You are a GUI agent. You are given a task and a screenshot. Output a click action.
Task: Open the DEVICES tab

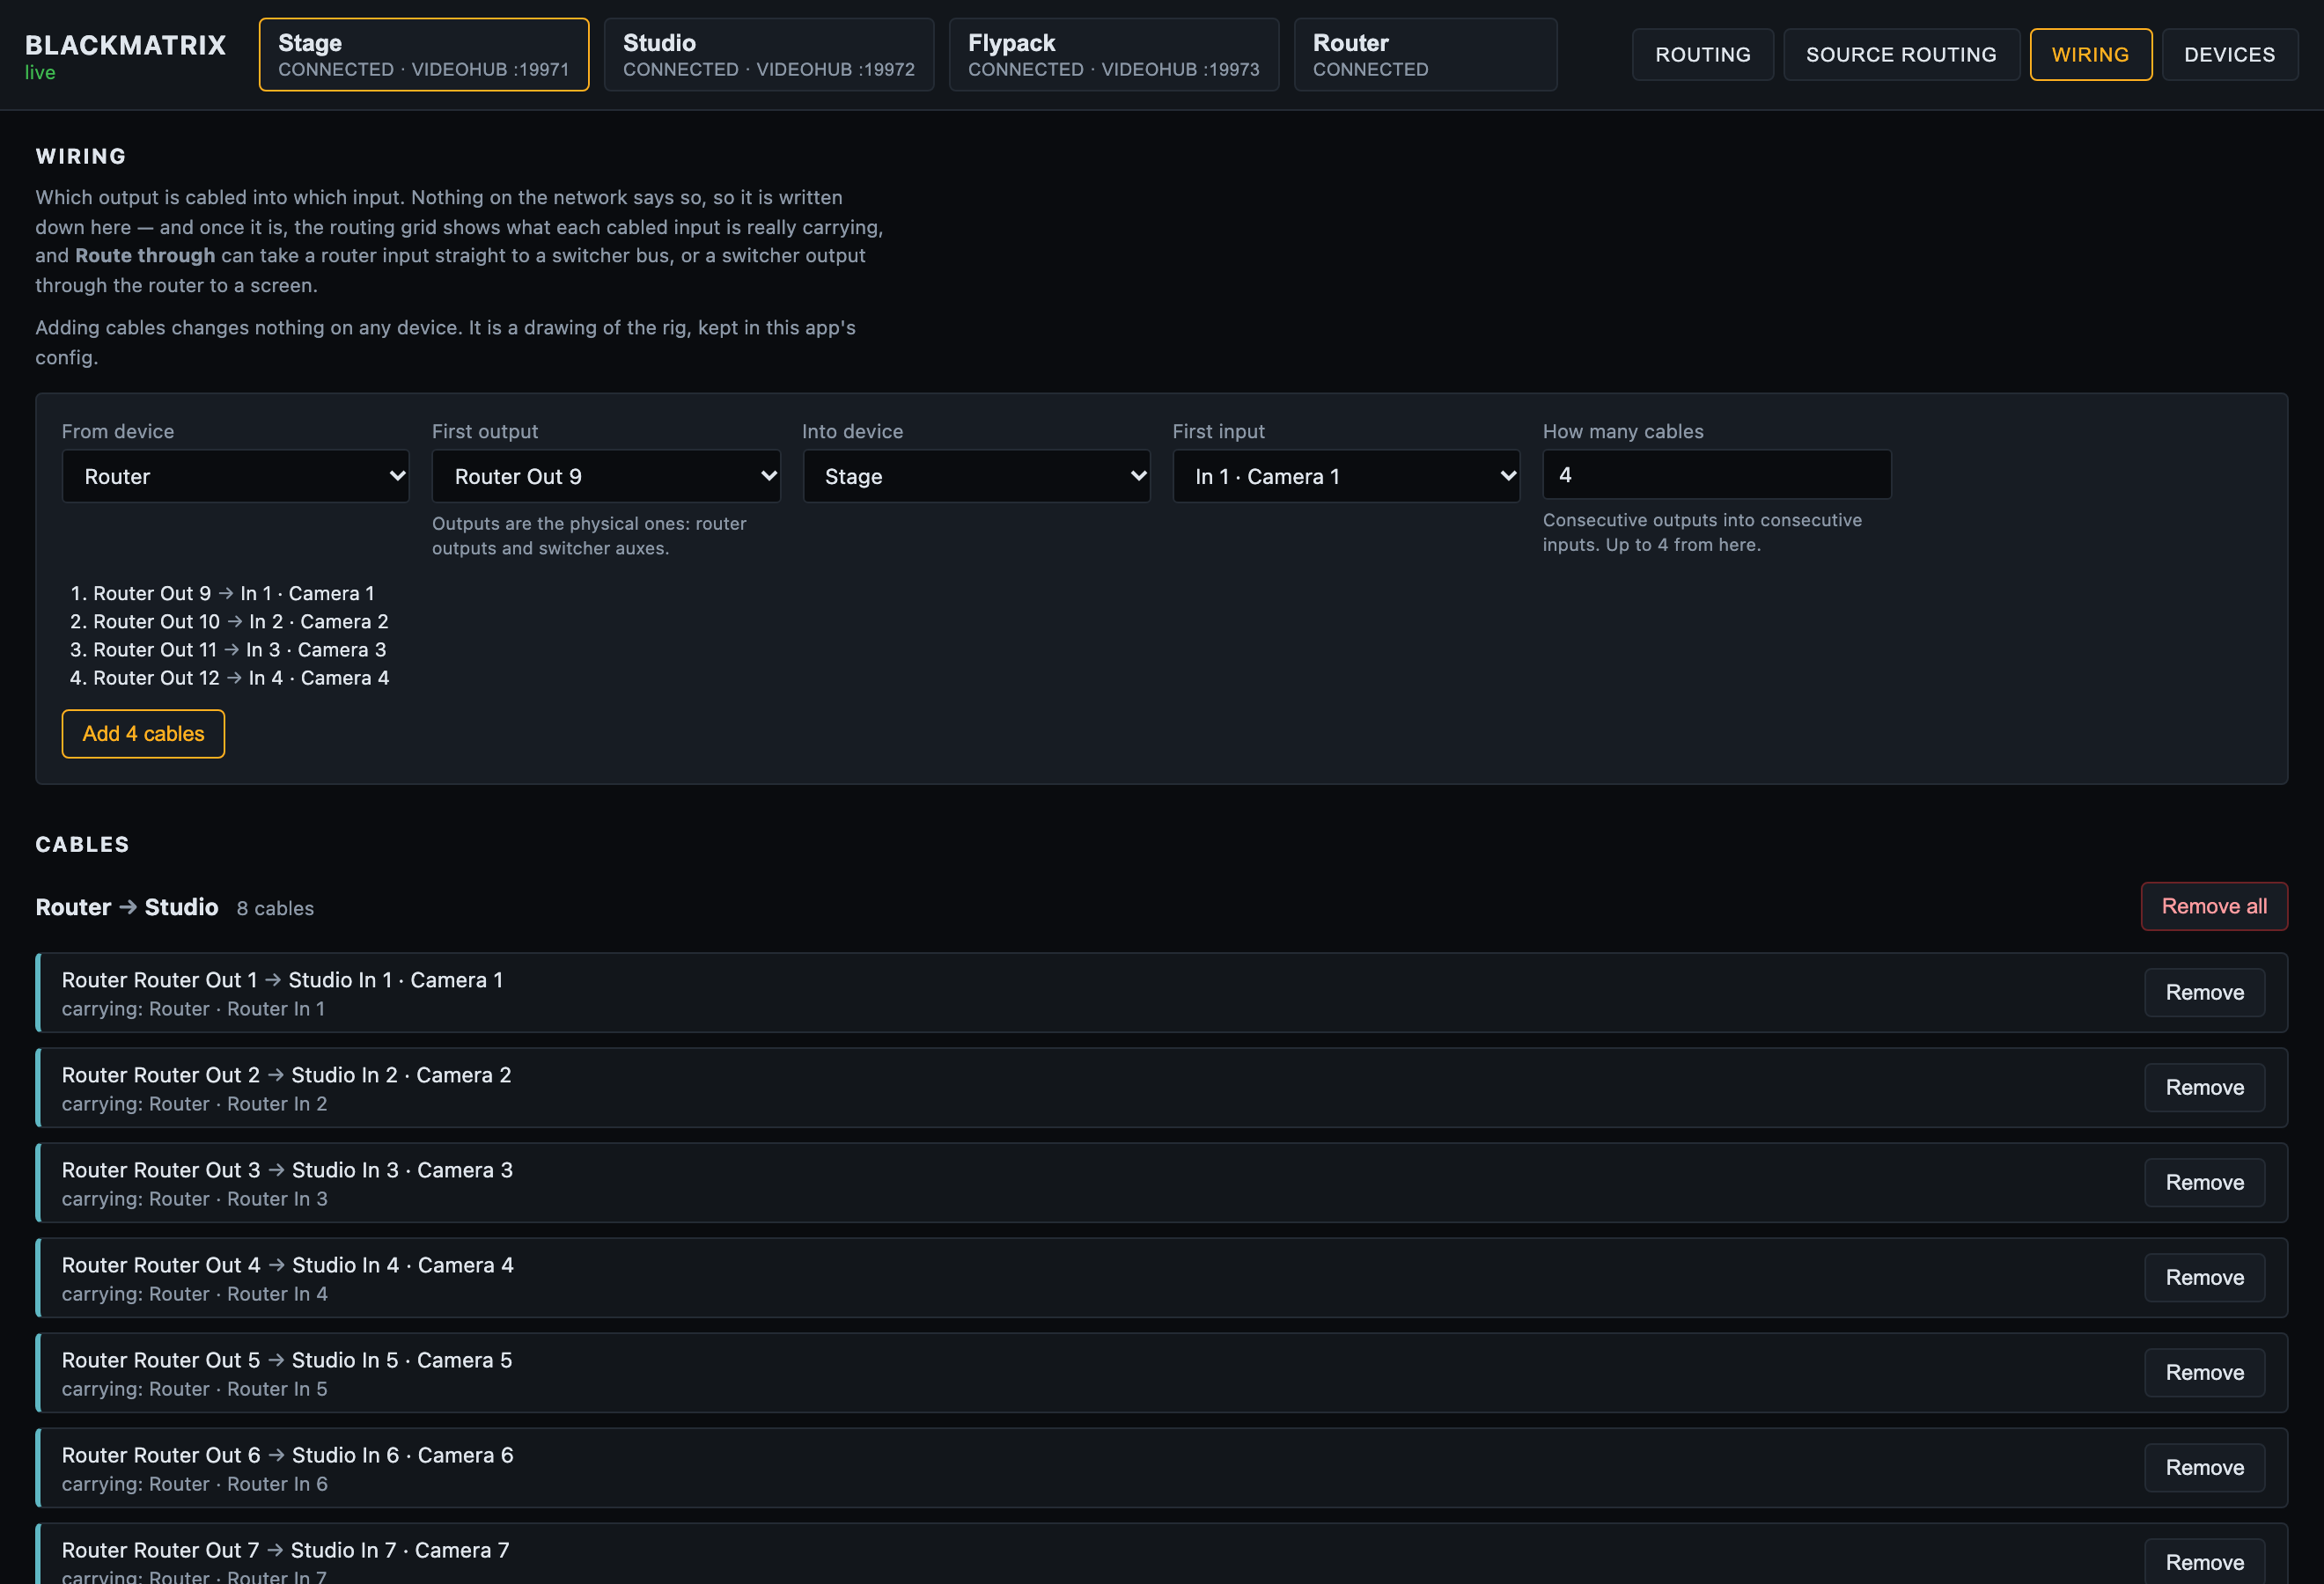click(x=2229, y=54)
